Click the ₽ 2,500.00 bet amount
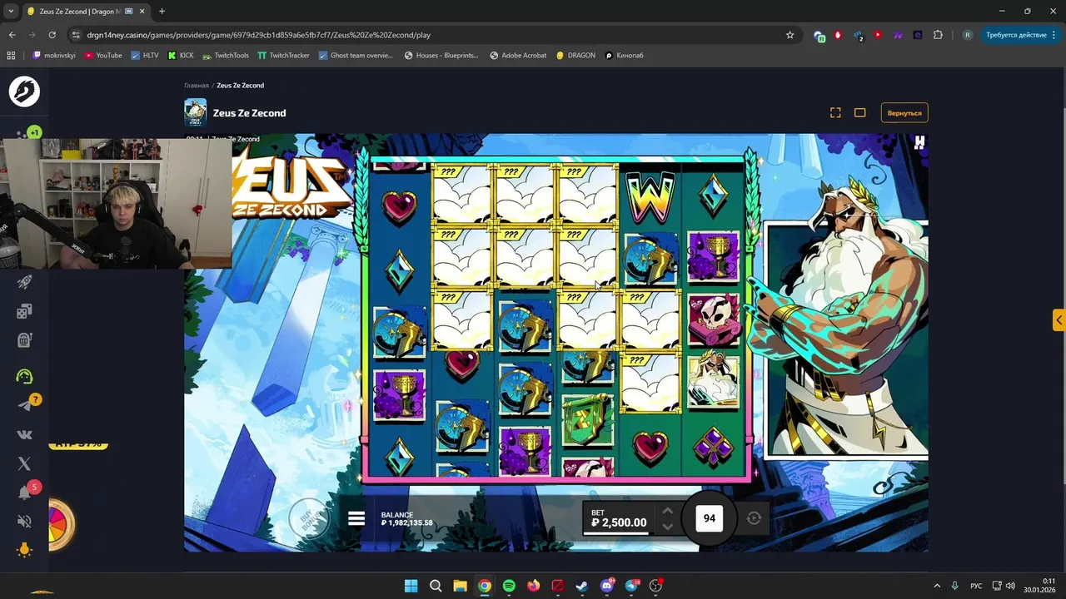1066x599 pixels. pos(619,522)
